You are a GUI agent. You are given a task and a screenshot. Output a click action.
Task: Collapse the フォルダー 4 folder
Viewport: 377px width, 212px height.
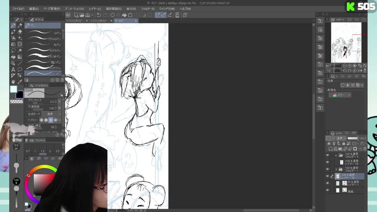point(336,155)
